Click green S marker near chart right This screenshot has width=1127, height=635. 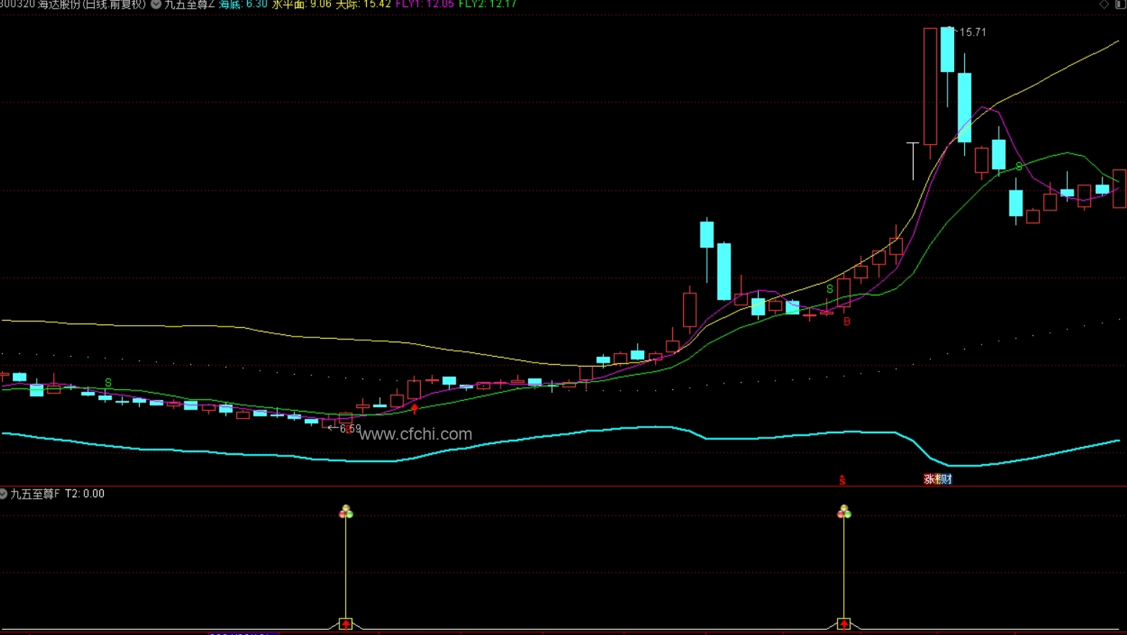pos(1019,166)
